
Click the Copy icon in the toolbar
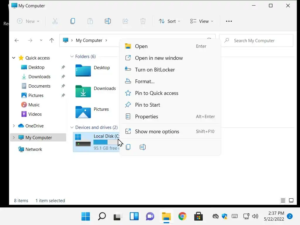coord(73,21)
